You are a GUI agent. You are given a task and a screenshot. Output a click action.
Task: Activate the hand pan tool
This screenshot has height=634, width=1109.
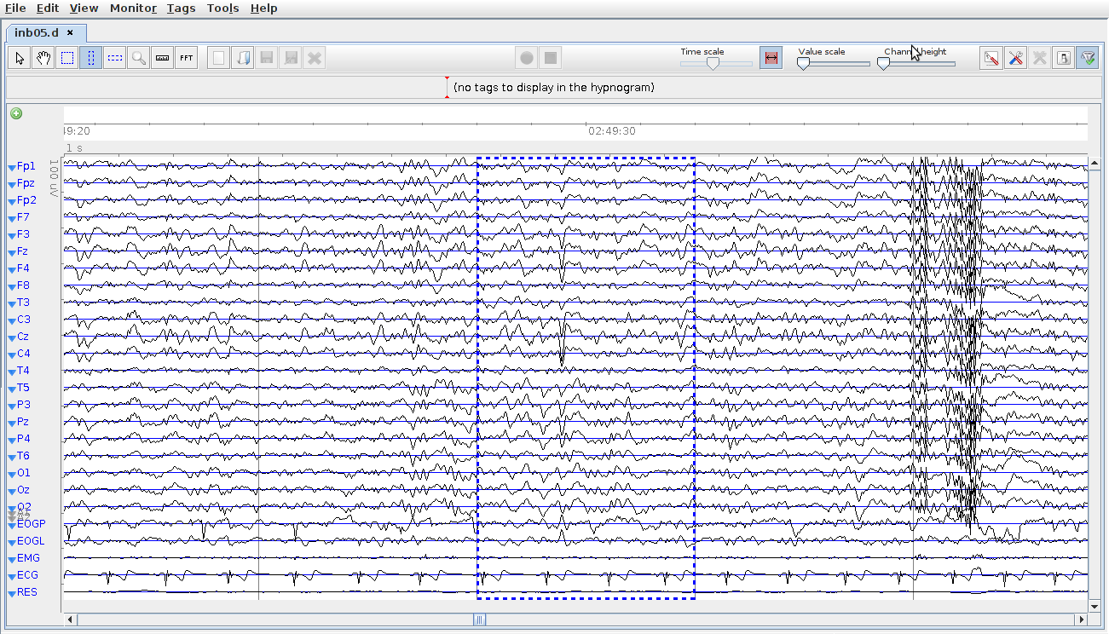click(43, 58)
